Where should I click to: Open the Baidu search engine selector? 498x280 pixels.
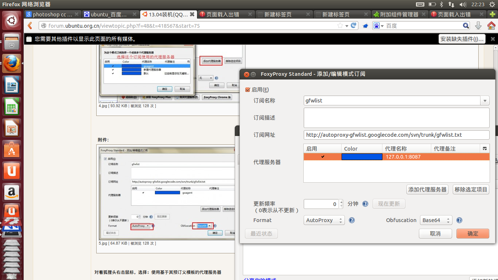379,26
